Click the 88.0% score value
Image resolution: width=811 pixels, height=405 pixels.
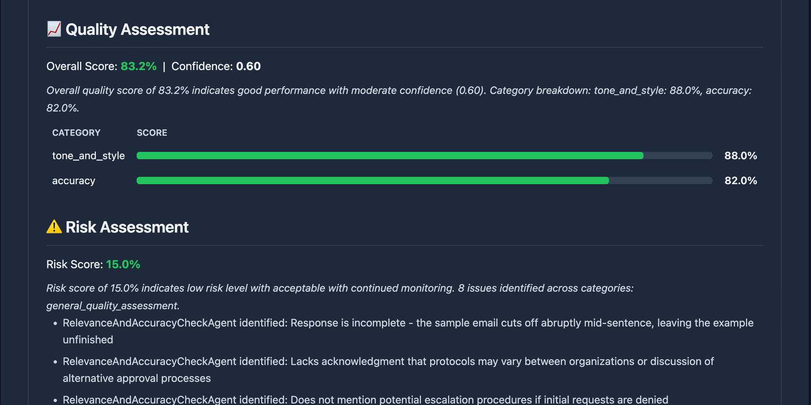pyautogui.click(x=740, y=156)
